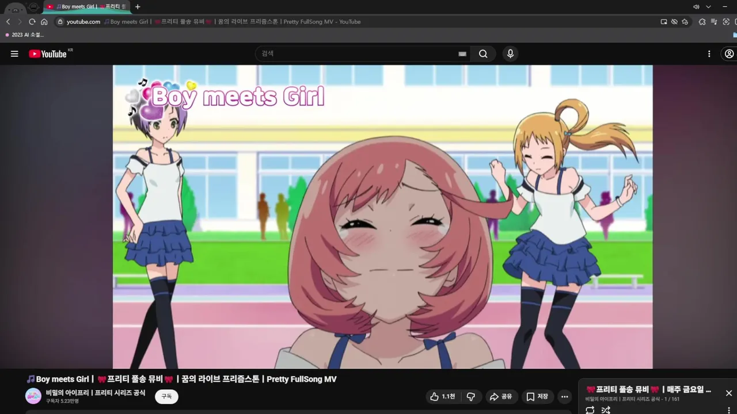Click the video player to pause
Screen dimensions: 737x414
[382, 217]
